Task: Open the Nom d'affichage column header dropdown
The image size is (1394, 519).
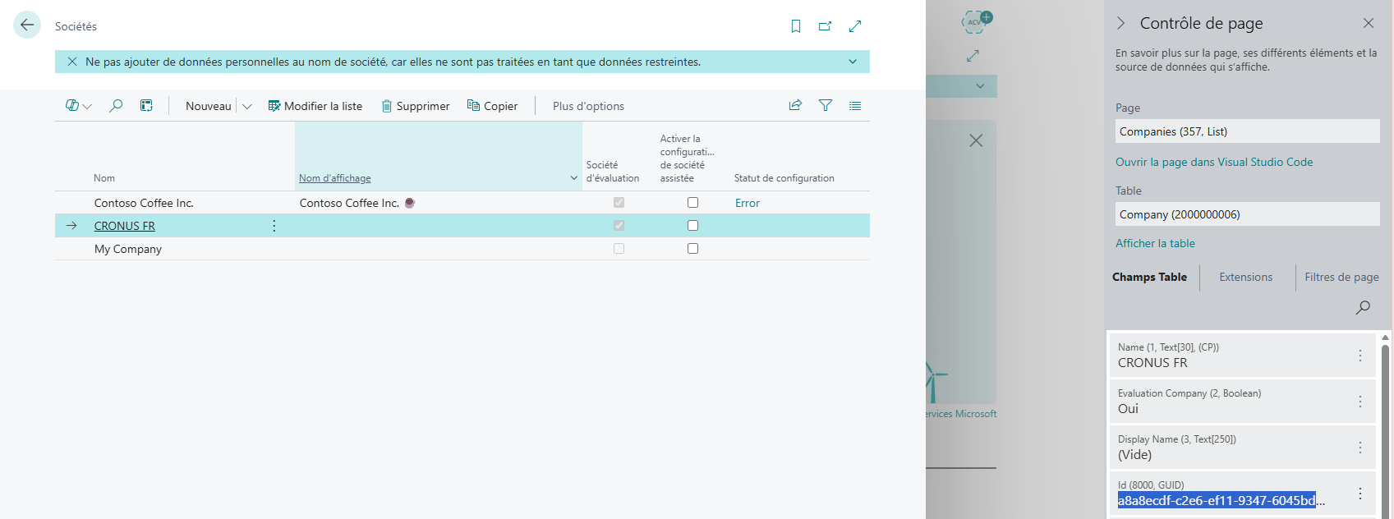Action: [573, 178]
